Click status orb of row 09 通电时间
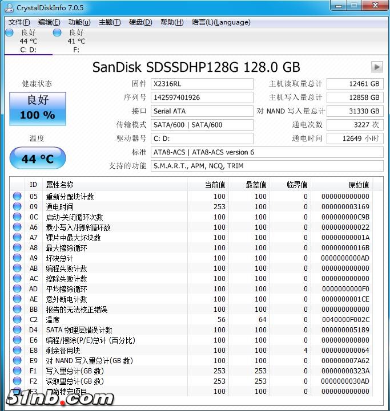 point(17,206)
